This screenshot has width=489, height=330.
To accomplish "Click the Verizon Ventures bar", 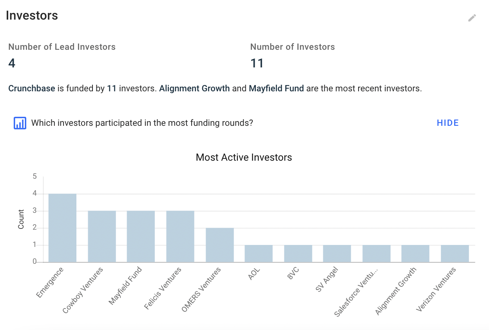I will (x=455, y=254).
